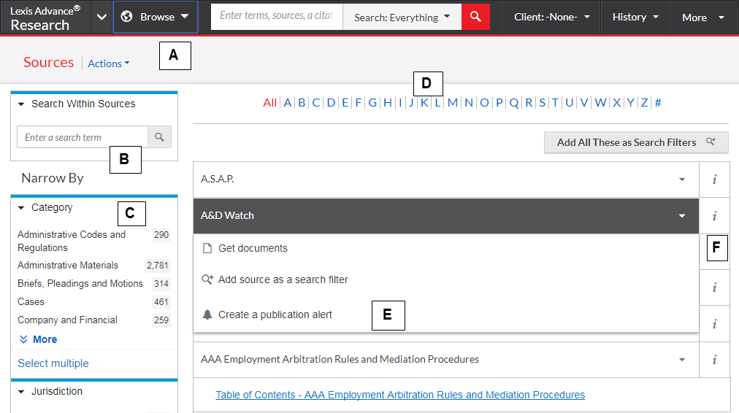Select Company and Financial category
The height and width of the screenshot is (413, 739).
click(67, 320)
